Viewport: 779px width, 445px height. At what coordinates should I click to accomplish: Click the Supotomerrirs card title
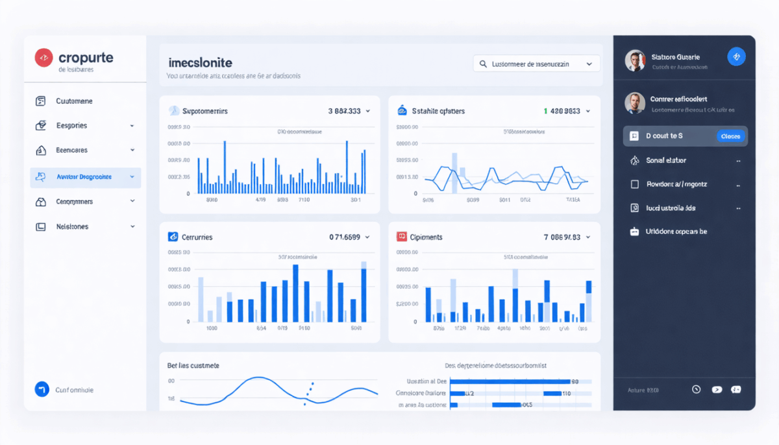coord(205,111)
